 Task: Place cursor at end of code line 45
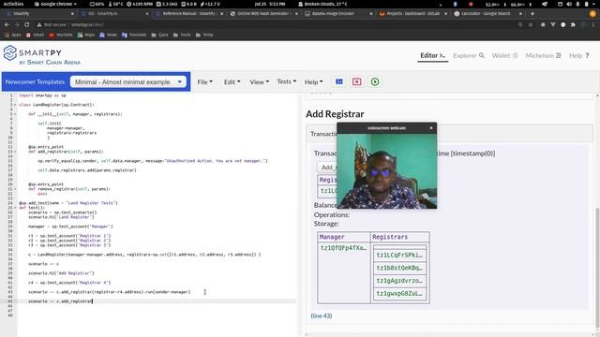coord(93,301)
